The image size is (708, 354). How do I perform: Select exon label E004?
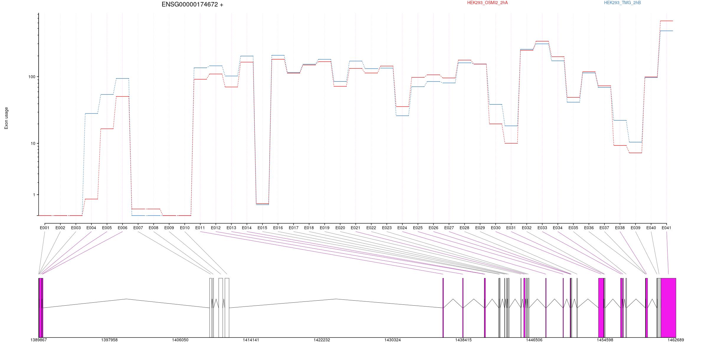tap(91, 228)
